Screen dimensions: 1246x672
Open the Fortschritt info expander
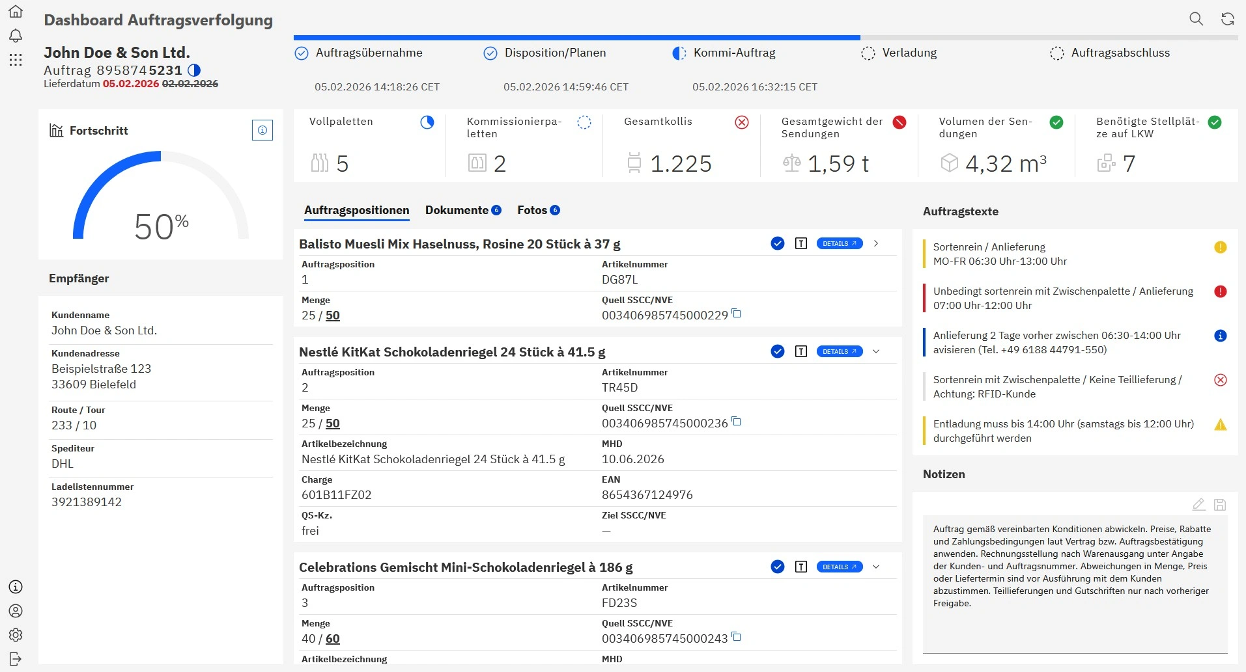click(x=262, y=129)
